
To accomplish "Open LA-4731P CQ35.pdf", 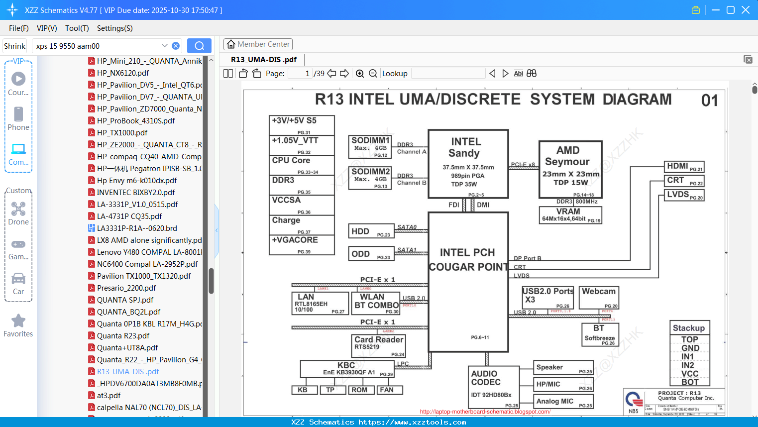I will tap(129, 216).
